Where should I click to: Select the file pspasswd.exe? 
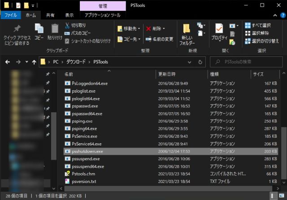pos(170,106)
